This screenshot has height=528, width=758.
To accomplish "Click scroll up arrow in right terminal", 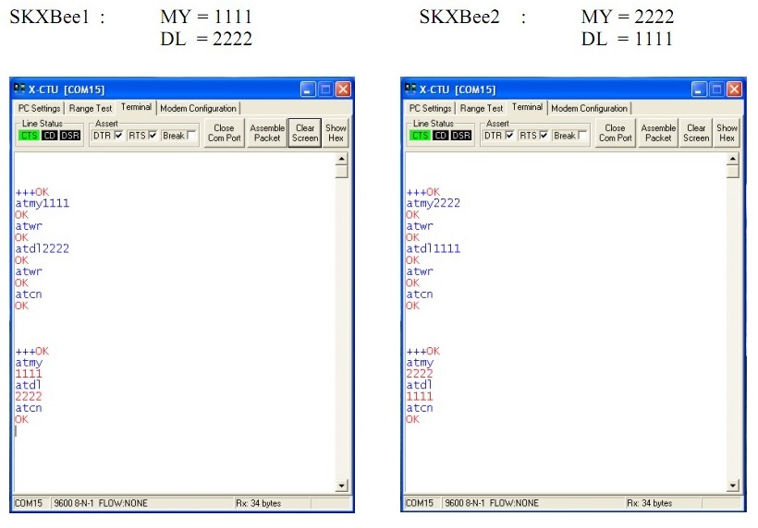I will coord(733,159).
